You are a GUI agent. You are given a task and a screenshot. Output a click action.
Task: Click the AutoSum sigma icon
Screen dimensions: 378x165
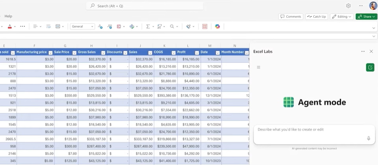point(148,26)
